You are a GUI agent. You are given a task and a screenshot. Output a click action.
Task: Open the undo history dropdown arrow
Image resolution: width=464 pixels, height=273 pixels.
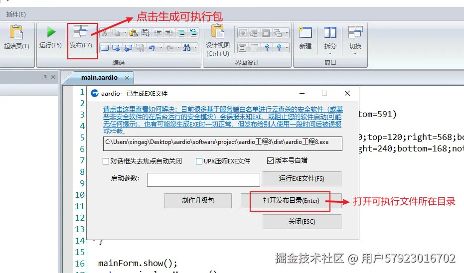[x=161, y=48]
